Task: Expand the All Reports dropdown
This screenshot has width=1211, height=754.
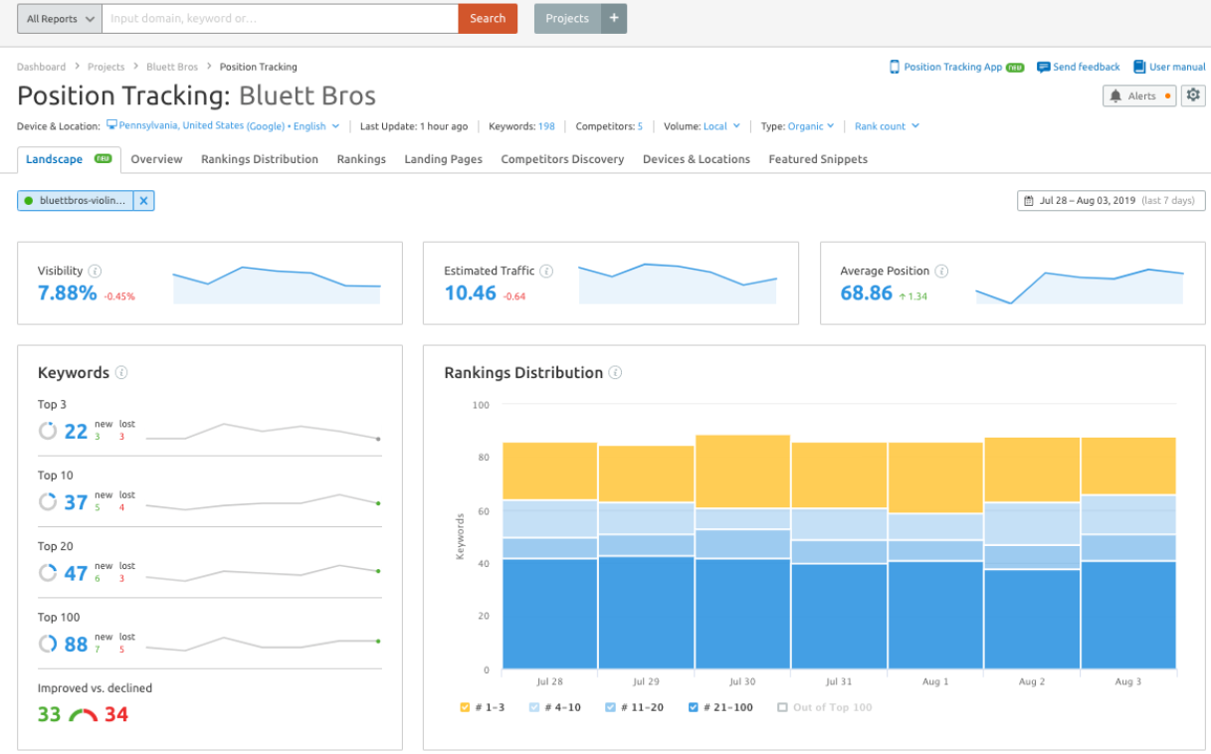Action: (60, 18)
